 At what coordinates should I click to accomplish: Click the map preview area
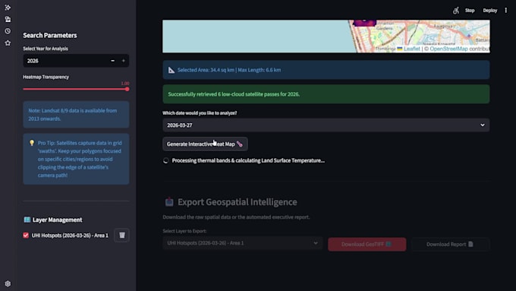click(x=326, y=36)
